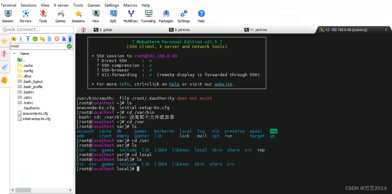Viewport: 392px width, 194px height.
Task: Open the Sessions menu
Action: (x=29, y=5)
